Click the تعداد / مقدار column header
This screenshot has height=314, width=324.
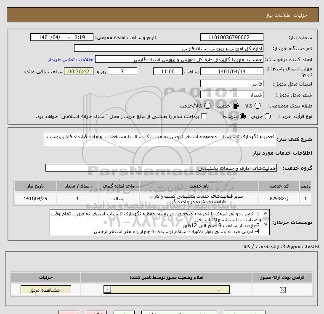click(x=77, y=186)
